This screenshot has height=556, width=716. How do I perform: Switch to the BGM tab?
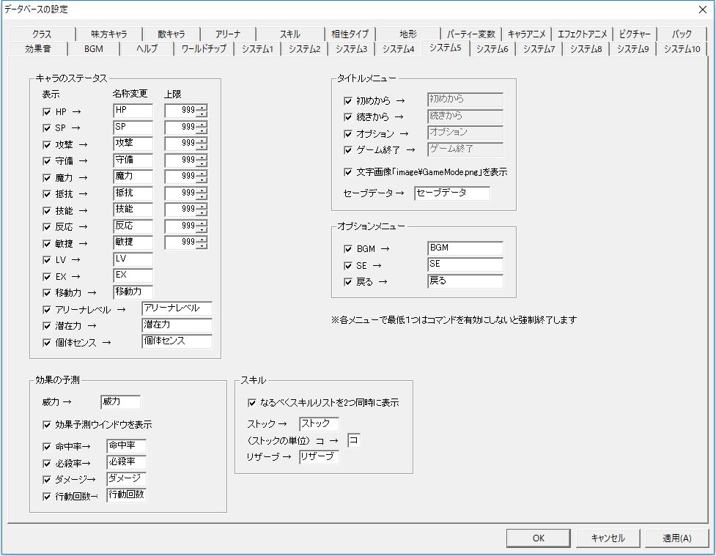pyautogui.click(x=94, y=49)
